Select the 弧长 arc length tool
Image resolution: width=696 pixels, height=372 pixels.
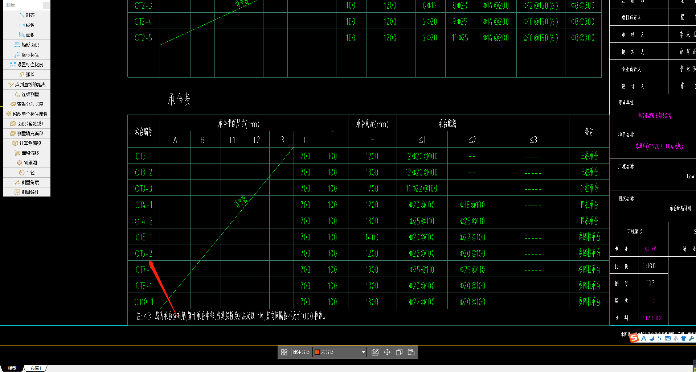tap(27, 74)
